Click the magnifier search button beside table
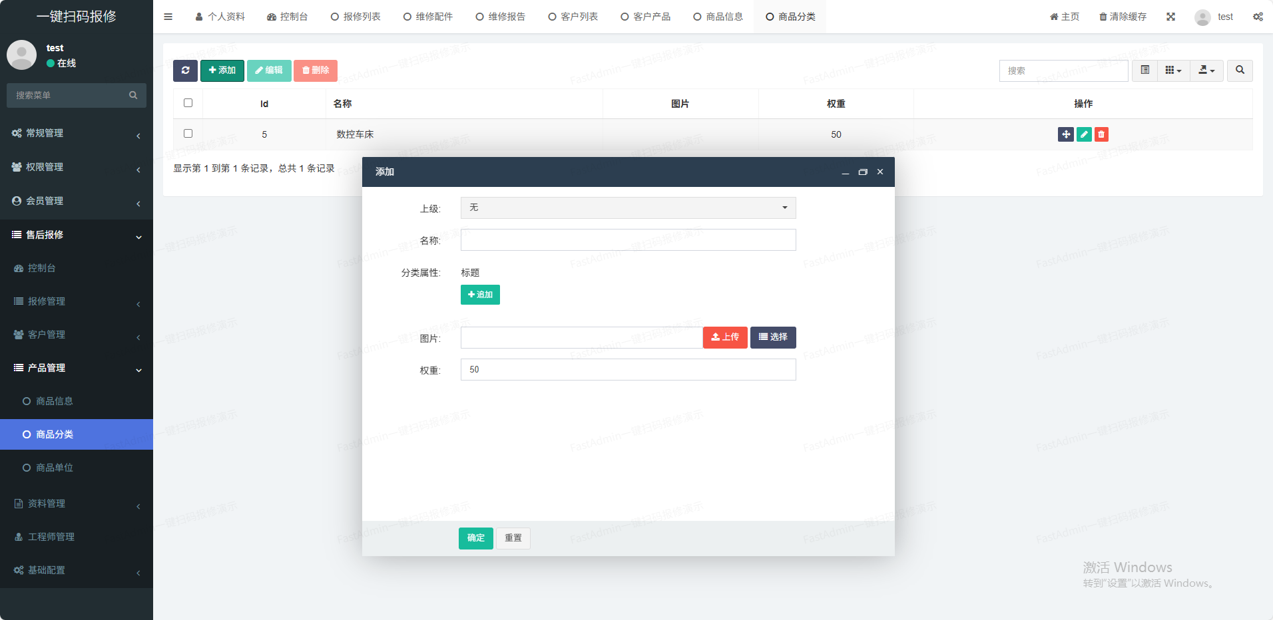This screenshot has width=1273, height=620. [x=1240, y=71]
